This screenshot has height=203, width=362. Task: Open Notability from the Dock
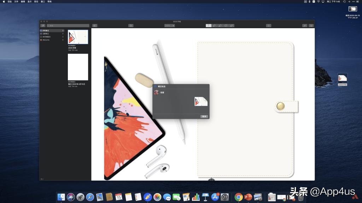tap(147, 197)
